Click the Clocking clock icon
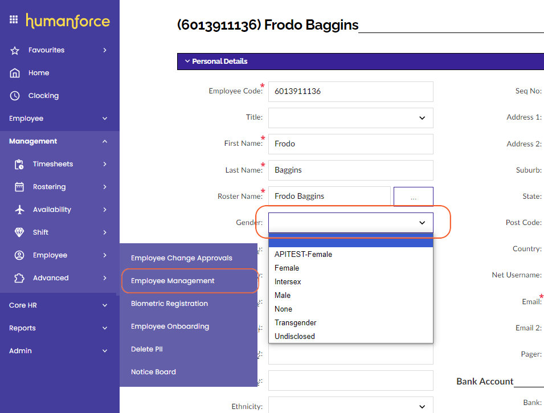Image resolution: width=544 pixels, height=413 pixels. click(15, 96)
